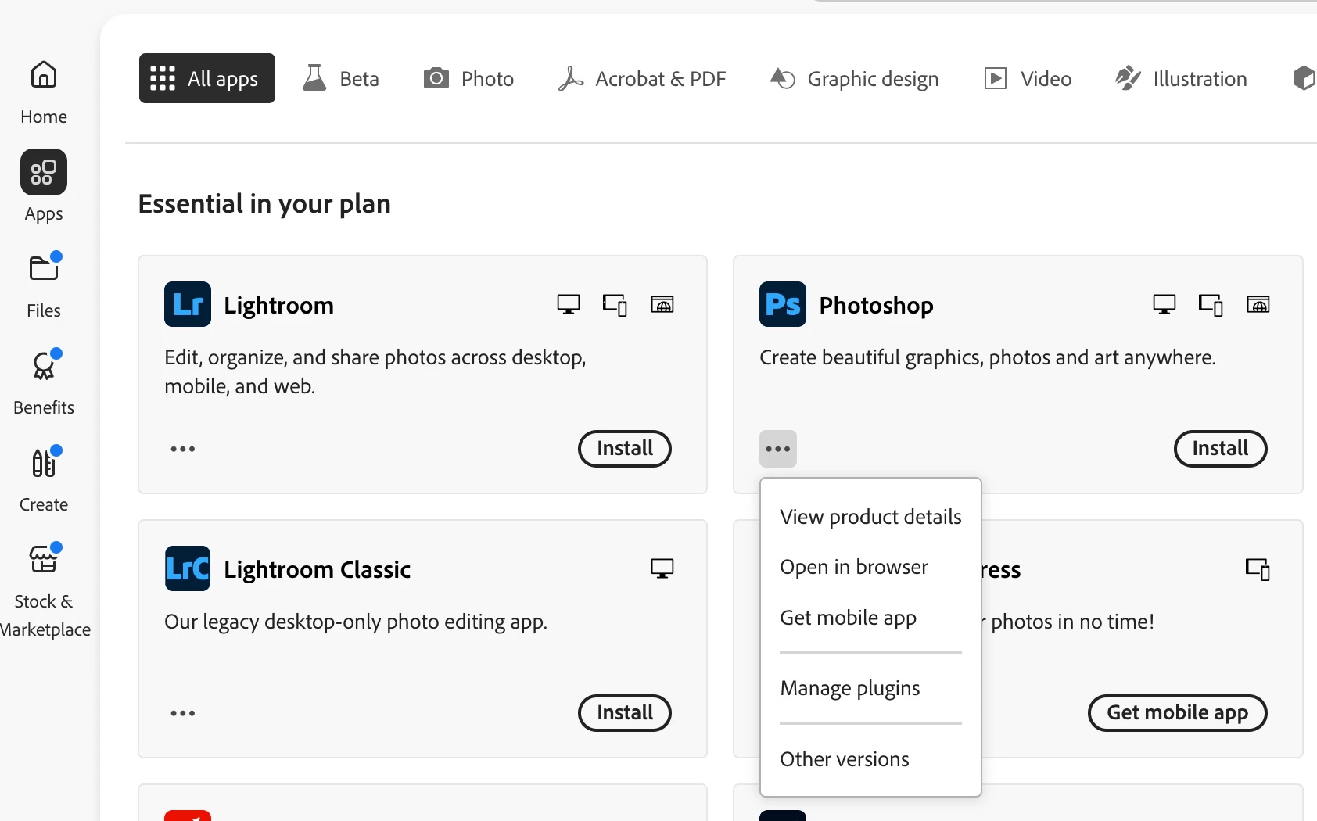Open the Benefits sidebar section
Viewport: 1317px width, 821px height.
coord(44,367)
